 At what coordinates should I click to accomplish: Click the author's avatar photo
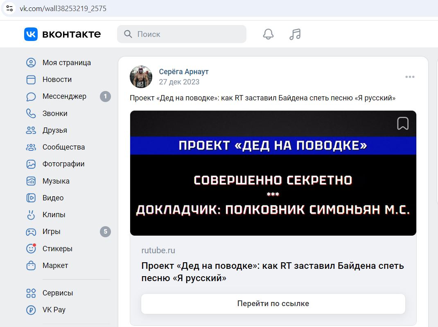coord(141,77)
